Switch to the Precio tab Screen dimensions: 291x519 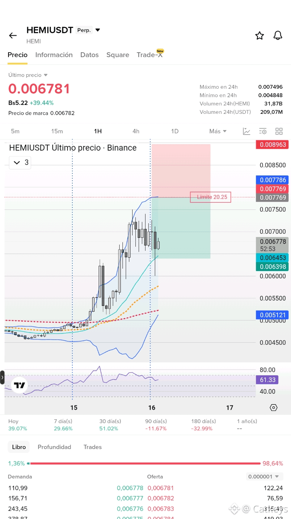[17, 55]
